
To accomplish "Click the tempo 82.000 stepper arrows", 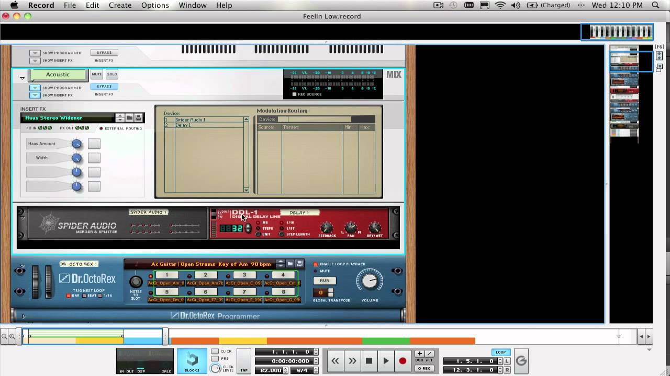I will (x=286, y=370).
